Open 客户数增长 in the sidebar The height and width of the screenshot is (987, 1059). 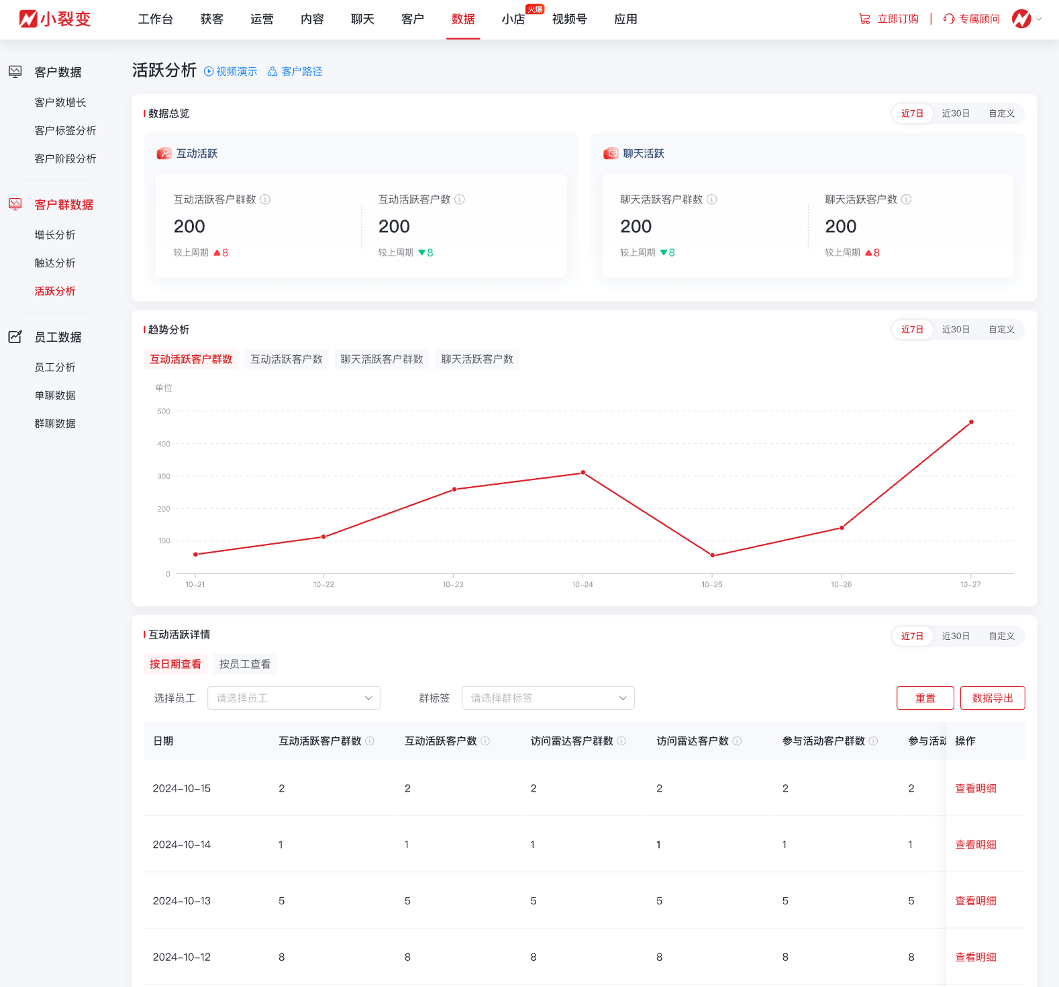[x=60, y=102]
